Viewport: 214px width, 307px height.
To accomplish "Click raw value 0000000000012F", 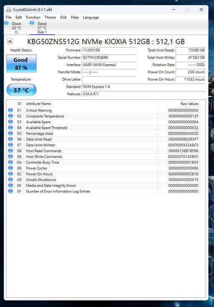I will 183,116.
